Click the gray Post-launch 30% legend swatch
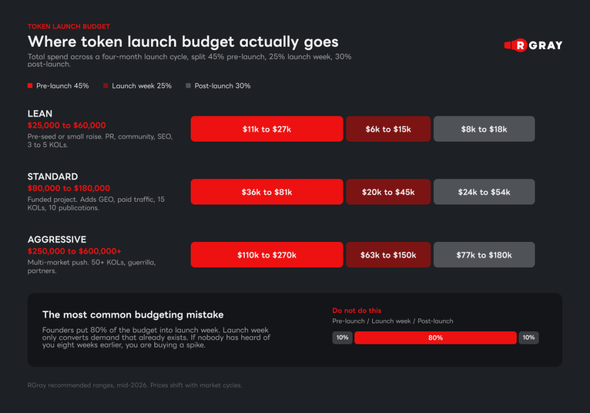 point(188,86)
